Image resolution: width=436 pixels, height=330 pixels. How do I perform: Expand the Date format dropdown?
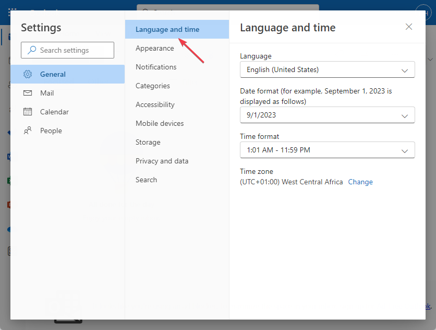click(327, 115)
